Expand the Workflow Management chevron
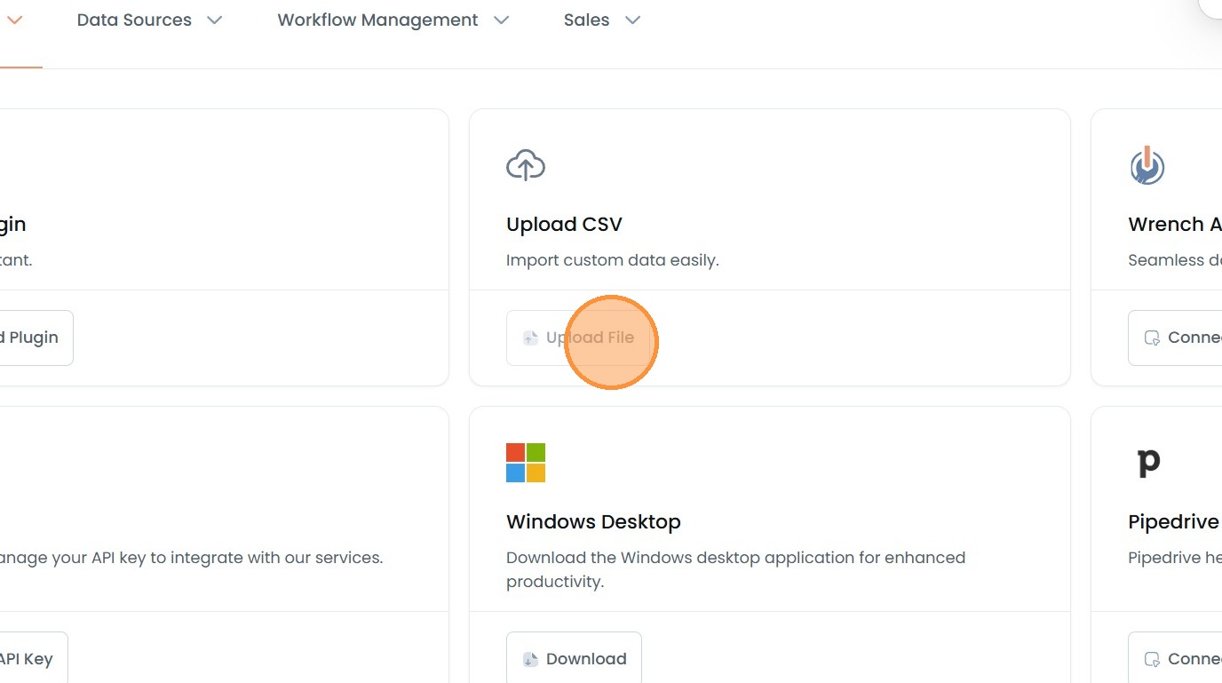This screenshot has width=1222, height=683. pos(502,20)
